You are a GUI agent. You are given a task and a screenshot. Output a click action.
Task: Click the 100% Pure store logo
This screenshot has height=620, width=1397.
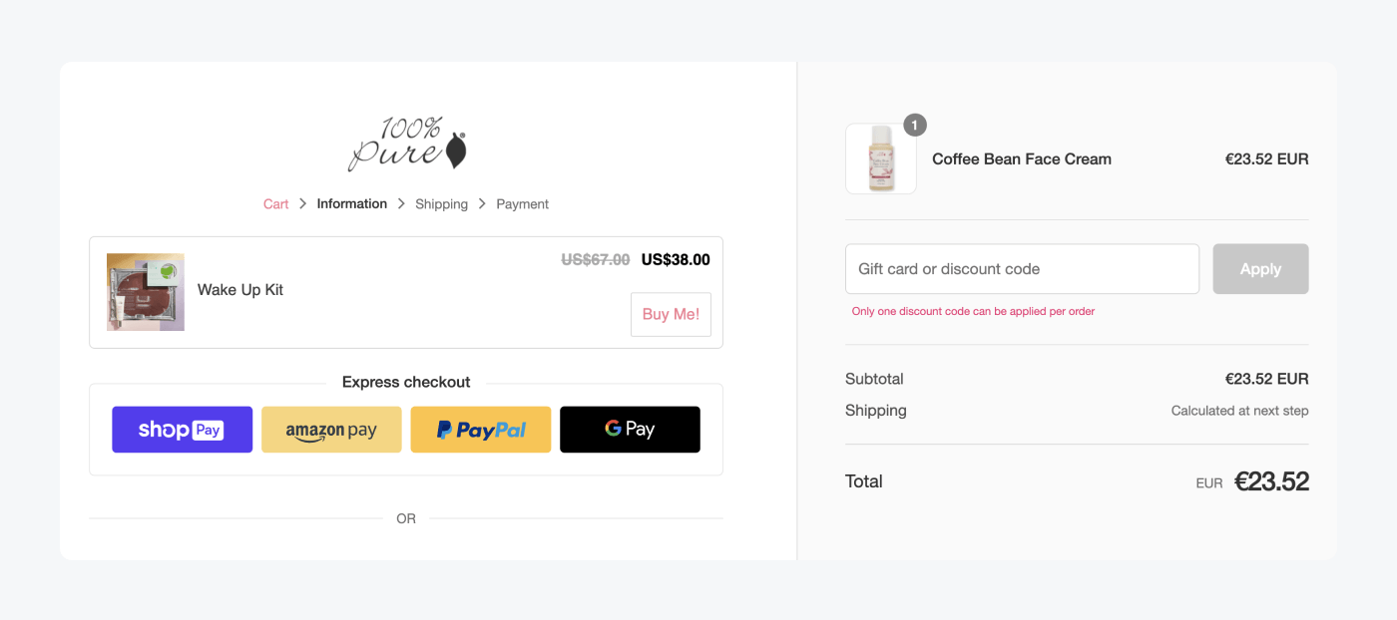pos(406,143)
